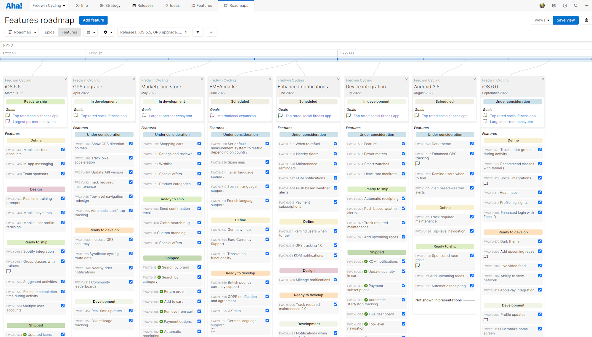Open the Fredwin Cycling workspace dropdown
The height and width of the screenshot is (337, 592).
click(49, 5)
